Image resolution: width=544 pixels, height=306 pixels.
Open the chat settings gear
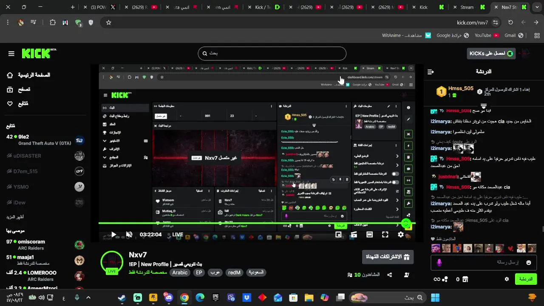pyautogui.click(x=507, y=279)
